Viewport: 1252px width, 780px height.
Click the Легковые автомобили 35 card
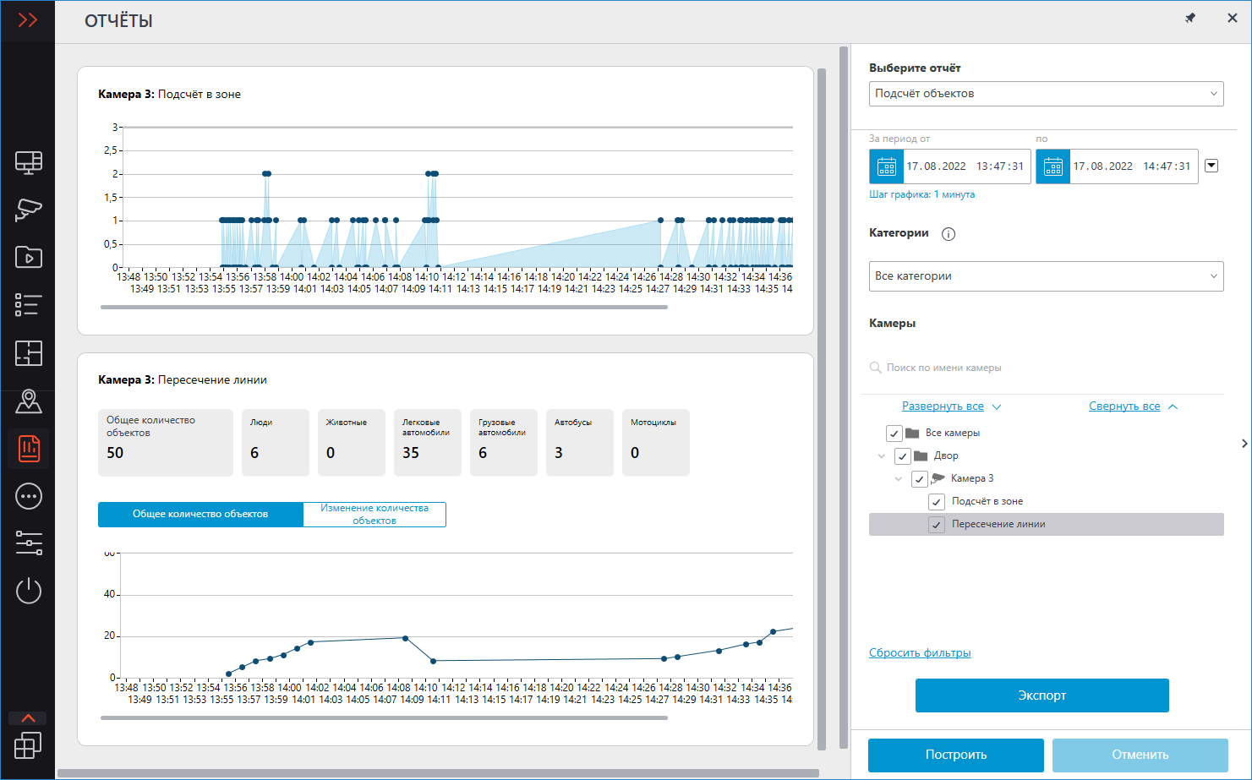(x=428, y=443)
